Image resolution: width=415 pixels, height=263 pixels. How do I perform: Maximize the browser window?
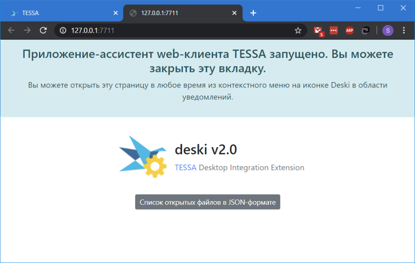381,8
